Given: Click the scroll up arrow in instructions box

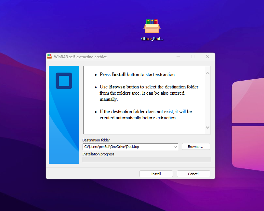Looking at the screenshot, I should point(208,73).
